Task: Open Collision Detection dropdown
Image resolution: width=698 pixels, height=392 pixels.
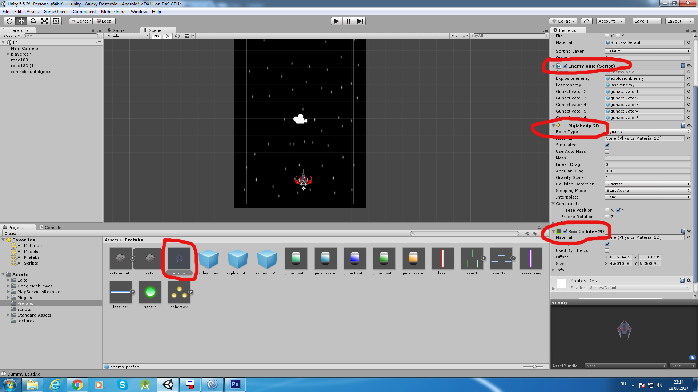Action: point(647,184)
